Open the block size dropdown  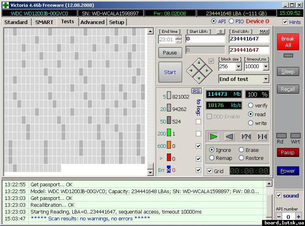tap(238, 67)
